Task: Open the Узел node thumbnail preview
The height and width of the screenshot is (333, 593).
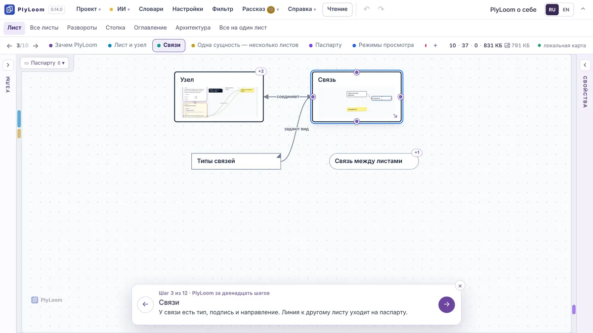Action: 219,103
